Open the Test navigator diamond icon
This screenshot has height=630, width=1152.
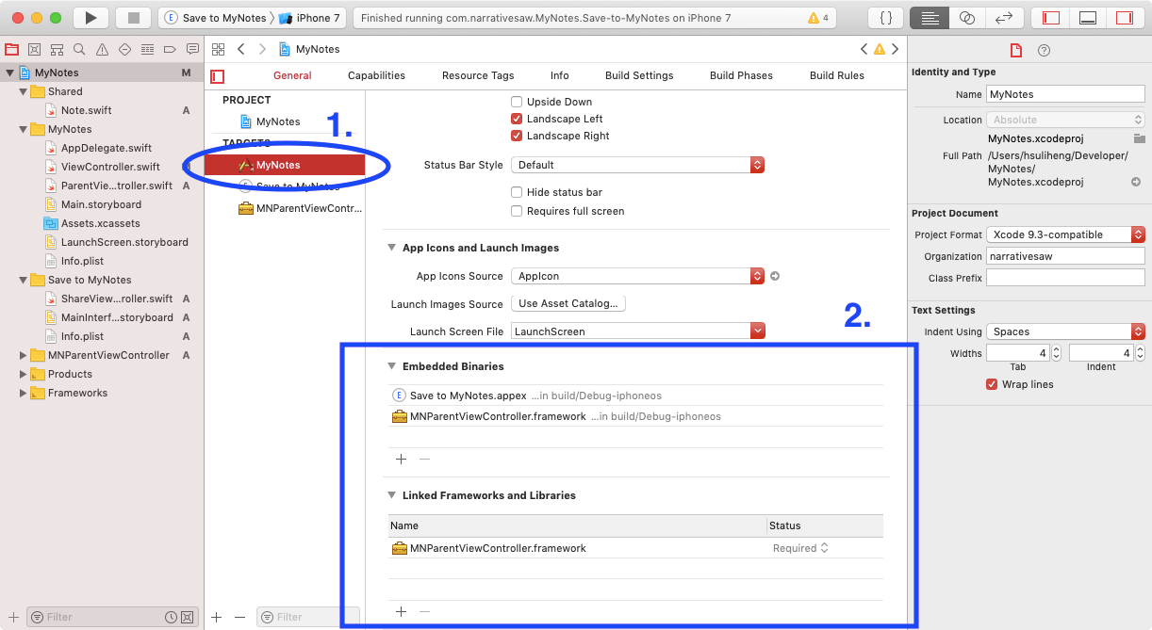tap(125, 49)
